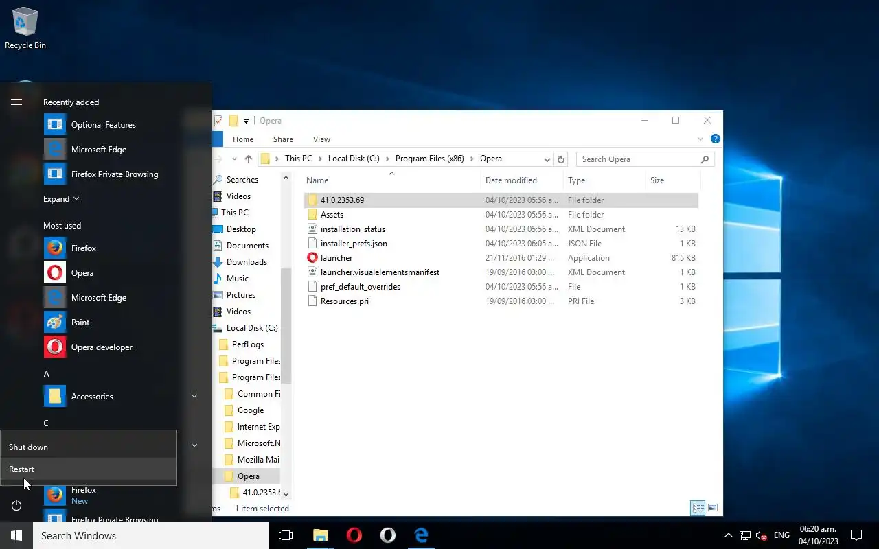Open the Share ribbon tab
Screen dimensions: 879x549
[283, 139]
